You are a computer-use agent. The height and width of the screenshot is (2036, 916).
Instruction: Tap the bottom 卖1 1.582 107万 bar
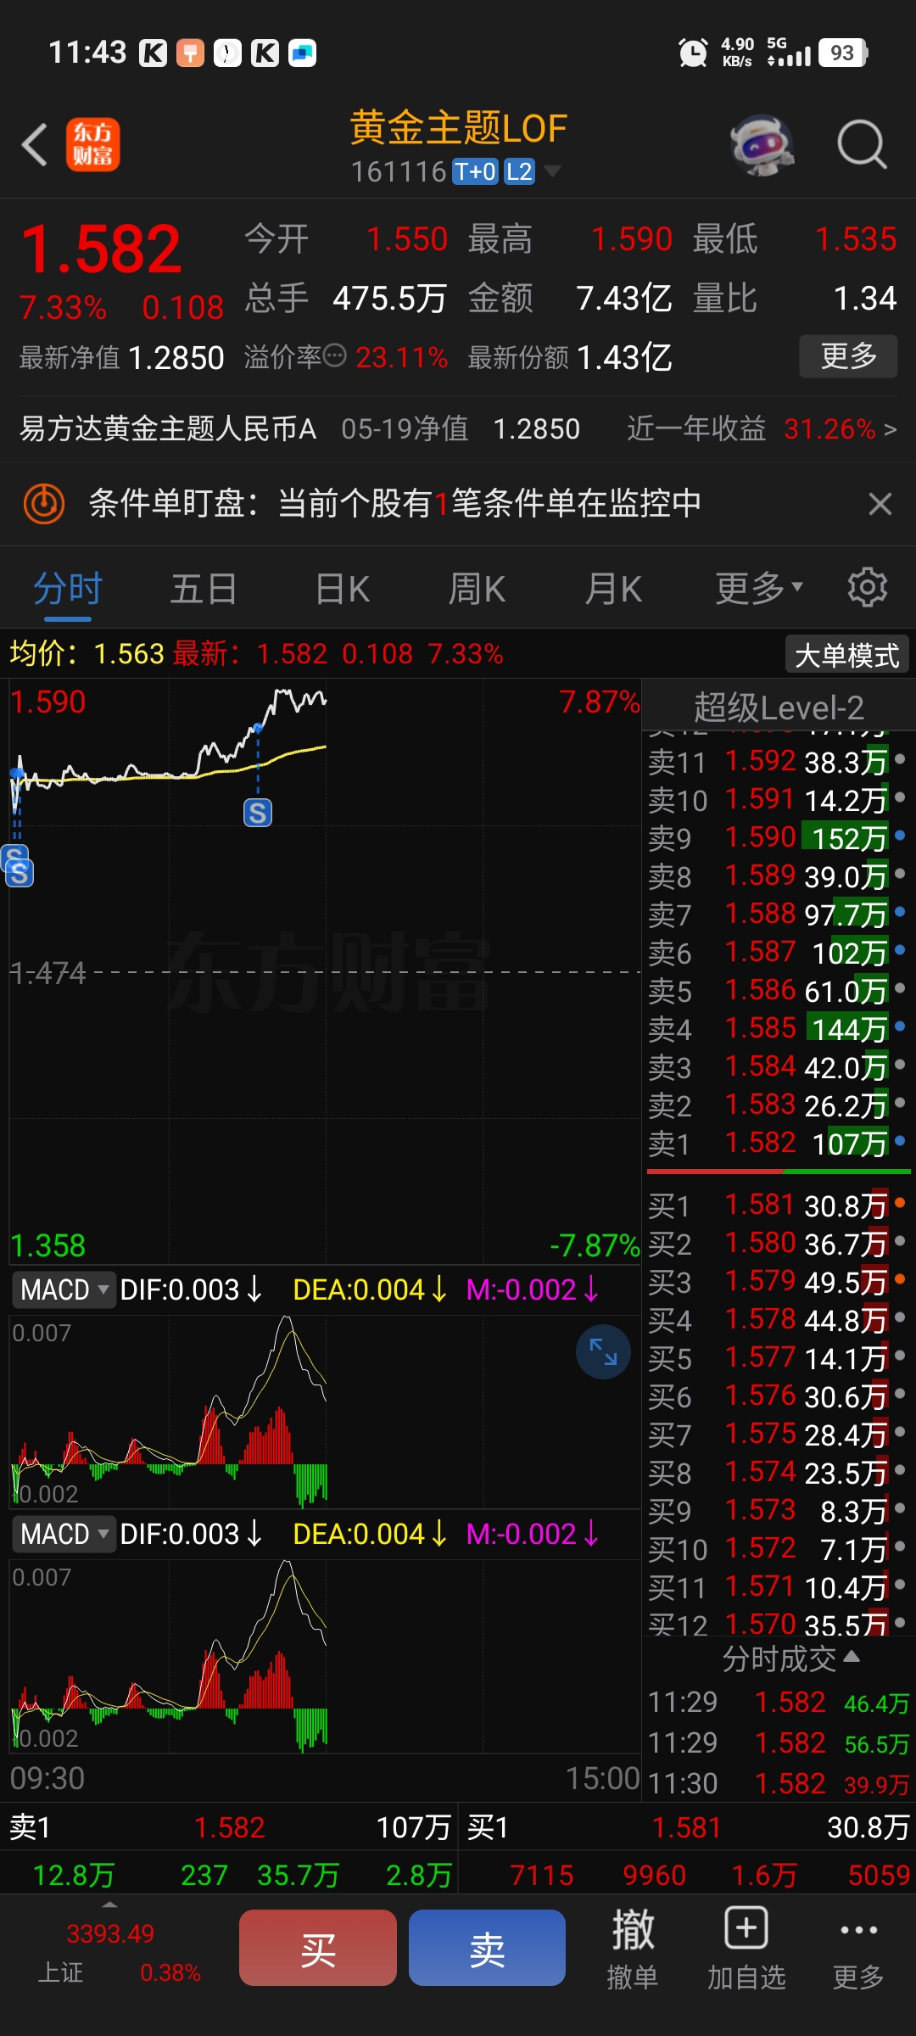click(229, 1827)
